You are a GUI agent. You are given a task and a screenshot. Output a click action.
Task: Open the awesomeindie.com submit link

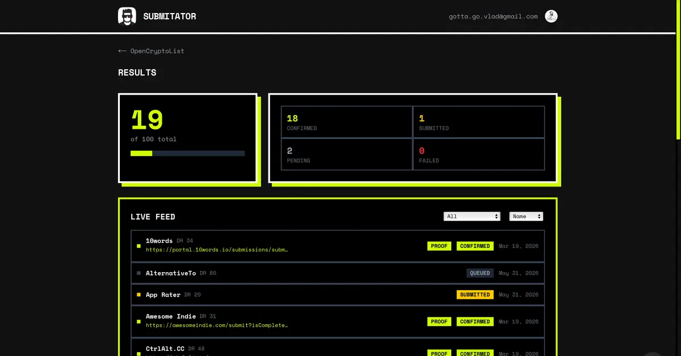pos(217,325)
